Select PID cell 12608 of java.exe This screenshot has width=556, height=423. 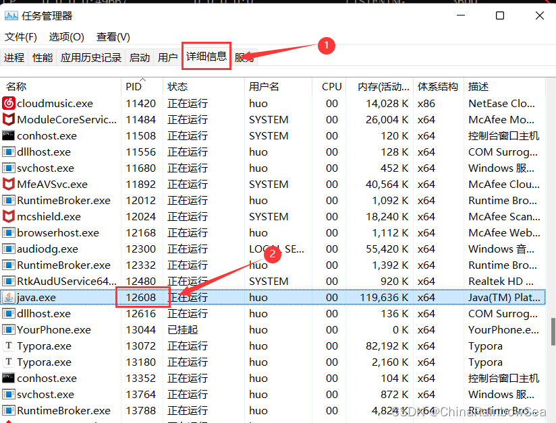point(141,297)
